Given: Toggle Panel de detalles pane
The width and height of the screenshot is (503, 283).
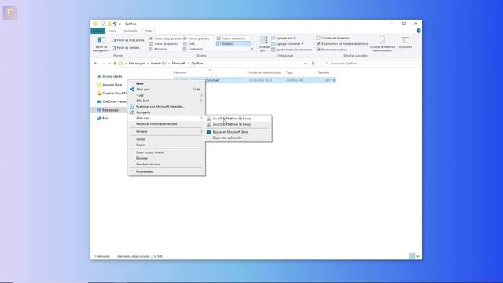Looking at the screenshot, I should 126,48.
